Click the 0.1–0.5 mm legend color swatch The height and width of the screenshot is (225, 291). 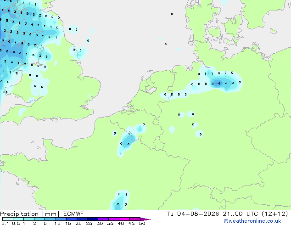click(x=8, y=219)
